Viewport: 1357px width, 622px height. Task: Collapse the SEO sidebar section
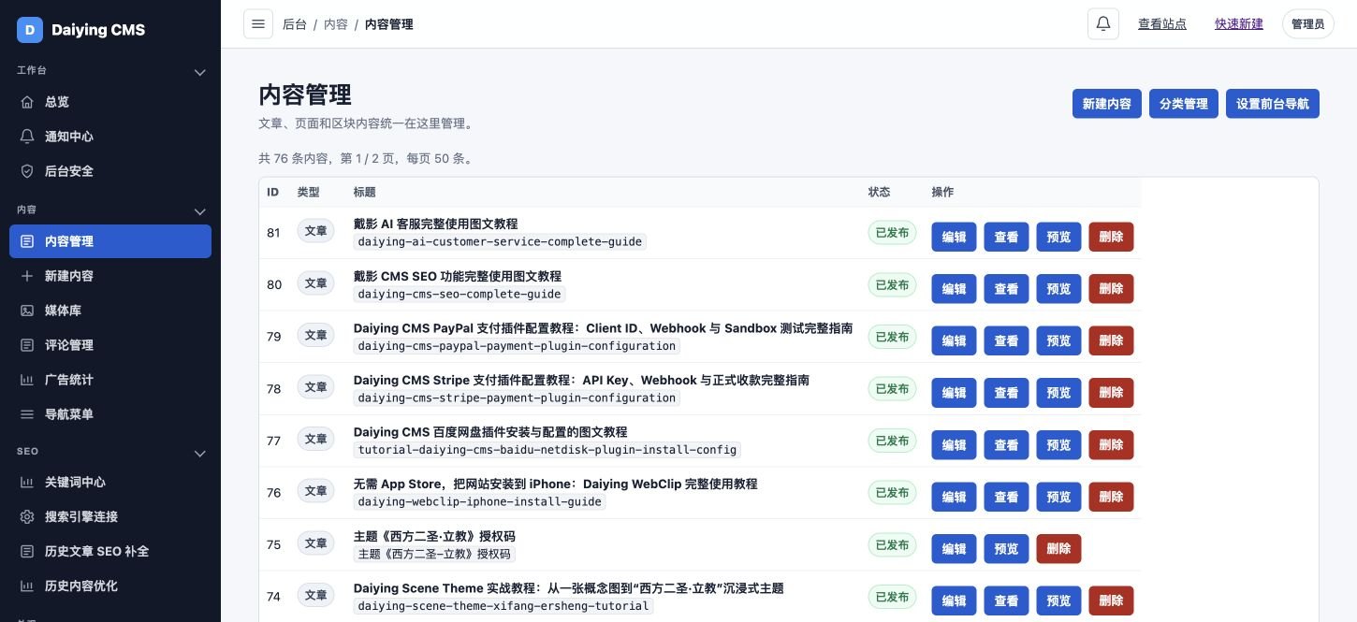point(199,453)
